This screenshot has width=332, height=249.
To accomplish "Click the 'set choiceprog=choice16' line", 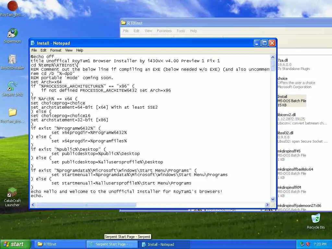I will click(61, 116).
